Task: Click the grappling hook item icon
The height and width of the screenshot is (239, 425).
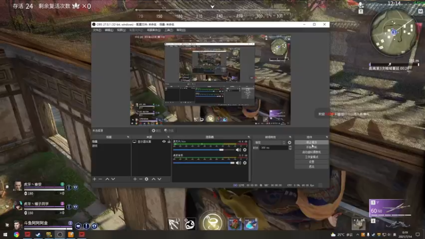Action: [x=174, y=224]
